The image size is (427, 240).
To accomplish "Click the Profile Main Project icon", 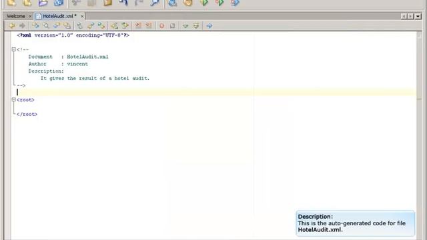I will [236, 3].
